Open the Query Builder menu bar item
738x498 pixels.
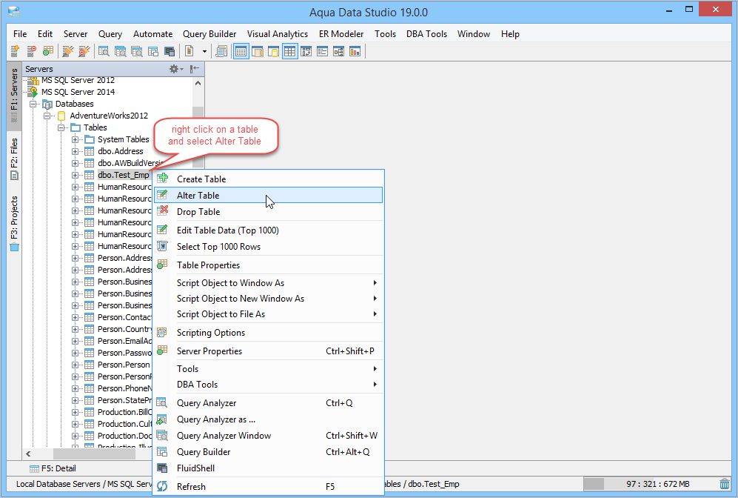point(209,34)
